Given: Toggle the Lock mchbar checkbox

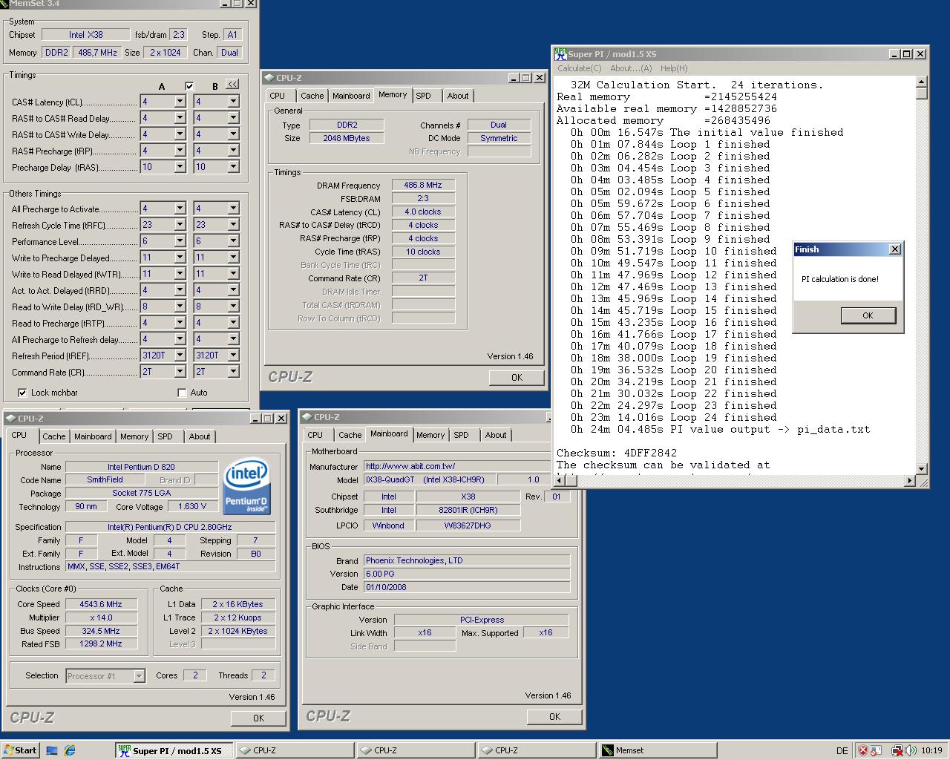Looking at the screenshot, I should (x=22, y=393).
